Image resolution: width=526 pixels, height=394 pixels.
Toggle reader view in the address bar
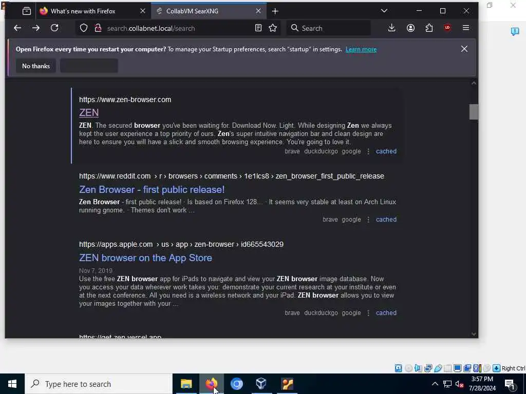pyautogui.click(x=258, y=28)
